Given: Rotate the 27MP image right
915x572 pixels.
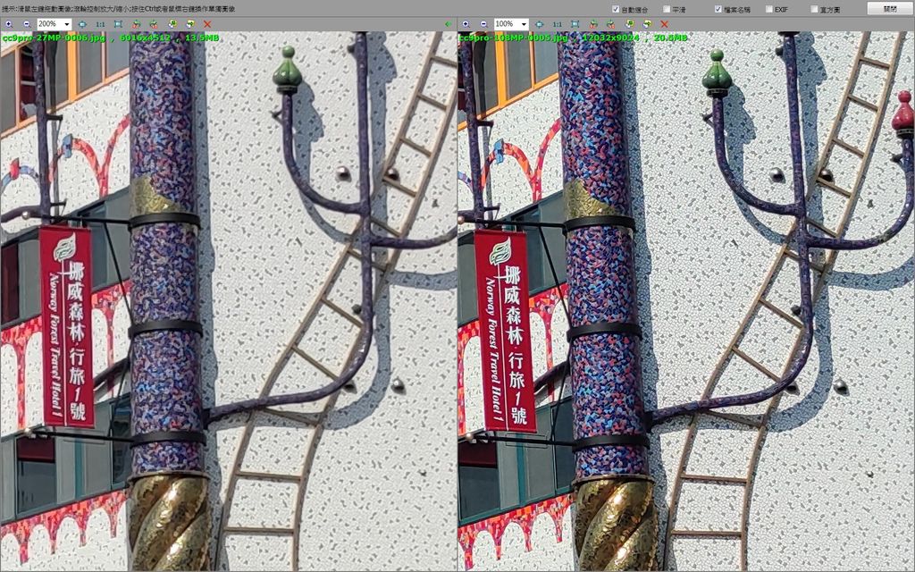Looking at the screenshot, I should [154, 24].
